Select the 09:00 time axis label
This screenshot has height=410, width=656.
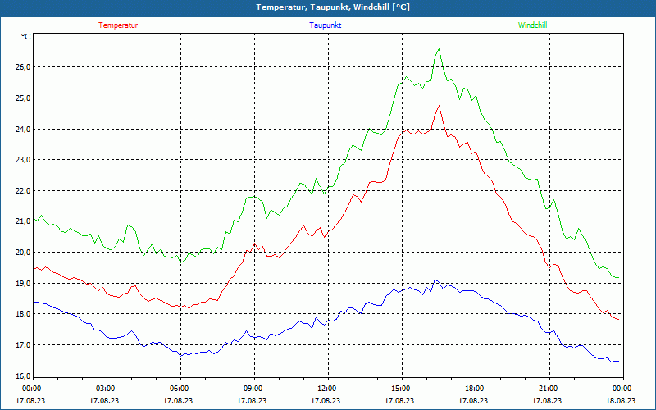click(x=253, y=389)
